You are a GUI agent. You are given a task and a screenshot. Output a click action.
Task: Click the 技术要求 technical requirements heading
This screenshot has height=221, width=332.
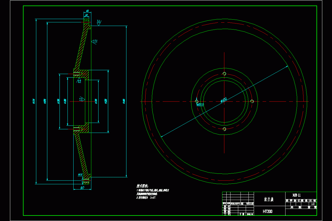[142, 186]
